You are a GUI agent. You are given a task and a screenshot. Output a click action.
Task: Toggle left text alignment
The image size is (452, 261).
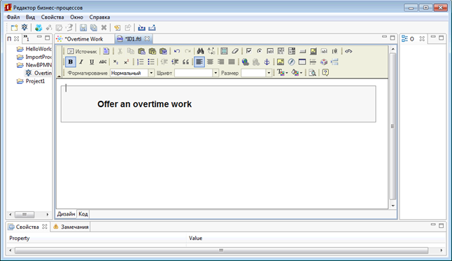(x=199, y=62)
